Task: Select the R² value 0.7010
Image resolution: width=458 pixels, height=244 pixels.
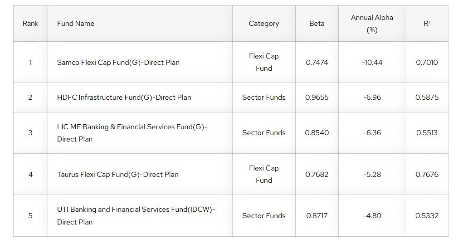Action: tap(427, 63)
